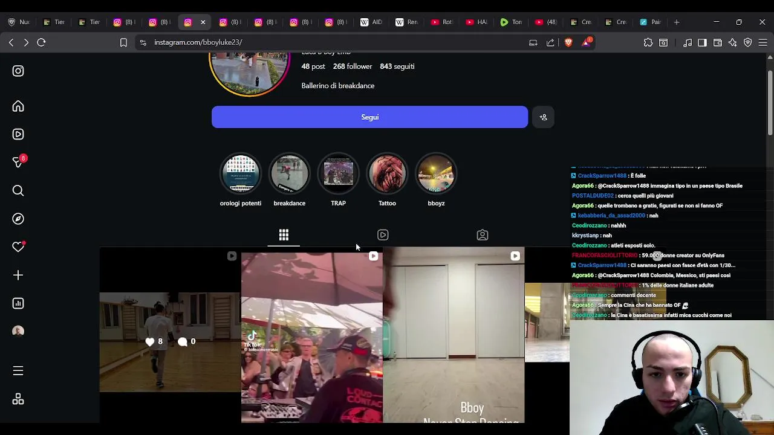
Task: Open the Search magnifier in the sidebar
Action: click(x=18, y=191)
